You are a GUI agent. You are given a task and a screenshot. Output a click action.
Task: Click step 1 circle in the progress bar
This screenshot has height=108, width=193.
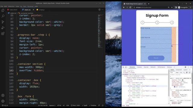(x=142, y=22)
